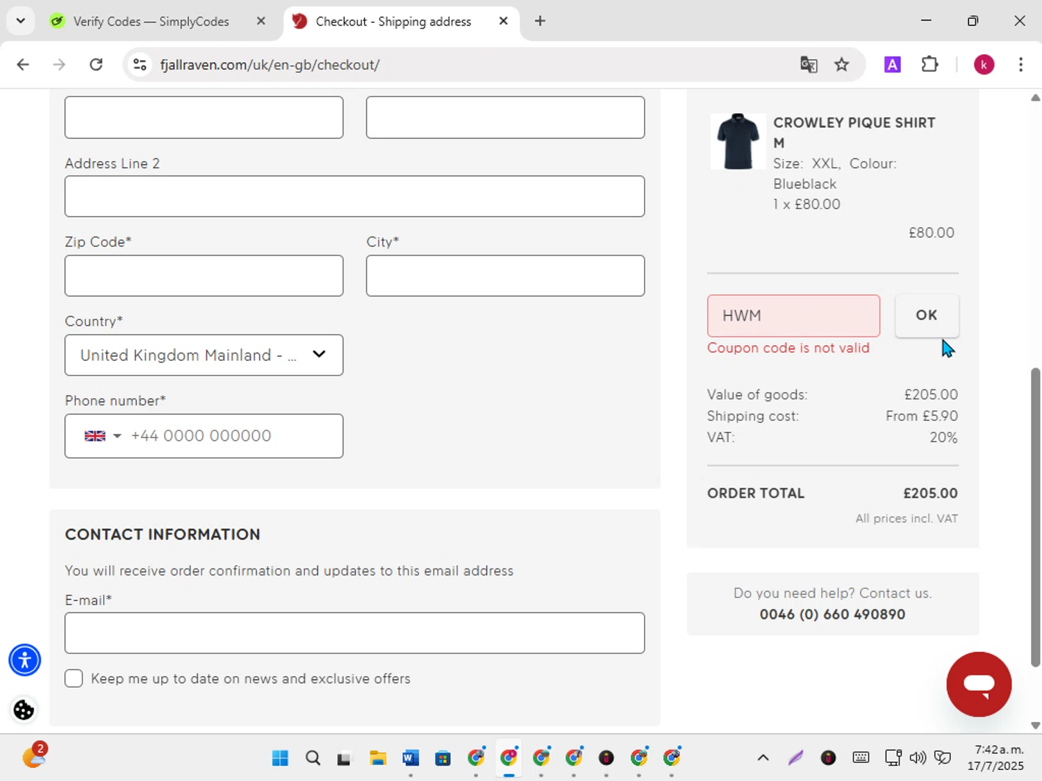Tick Keep me up to date checkbox
The image size is (1042, 781).
[x=74, y=678]
